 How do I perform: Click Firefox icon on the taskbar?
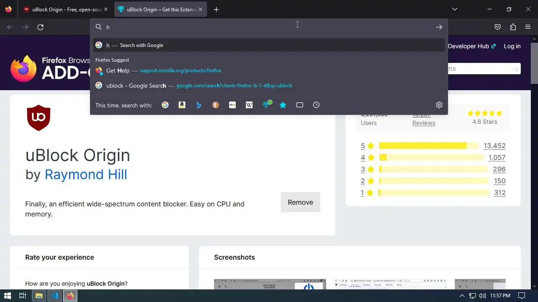pyautogui.click(x=70, y=296)
